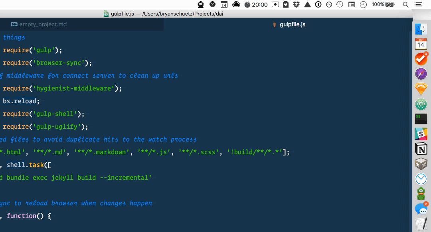This screenshot has height=232, width=431.
Task: Click the gulpfile.js title bar file icon
Action: coord(106,14)
